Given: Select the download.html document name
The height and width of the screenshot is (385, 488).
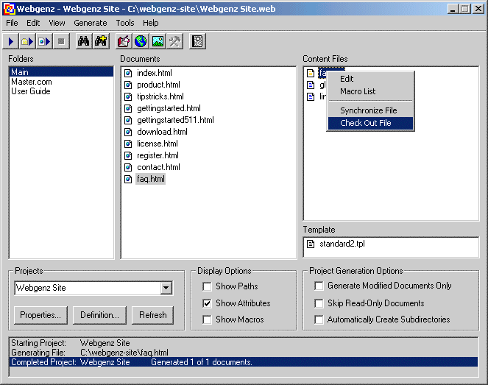Looking at the screenshot, I should pyautogui.click(x=162, y=133).
